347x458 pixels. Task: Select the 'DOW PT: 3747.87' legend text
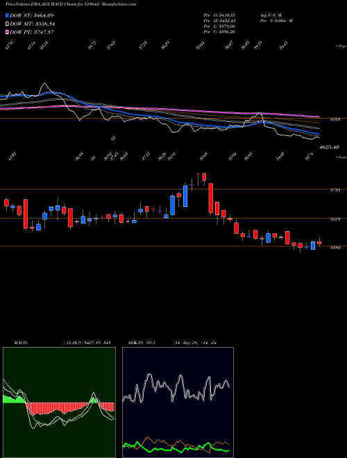(x=32, y=32)
